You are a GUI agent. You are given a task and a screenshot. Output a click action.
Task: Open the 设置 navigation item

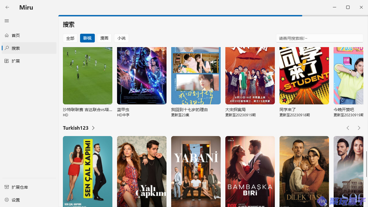point(29,200)
